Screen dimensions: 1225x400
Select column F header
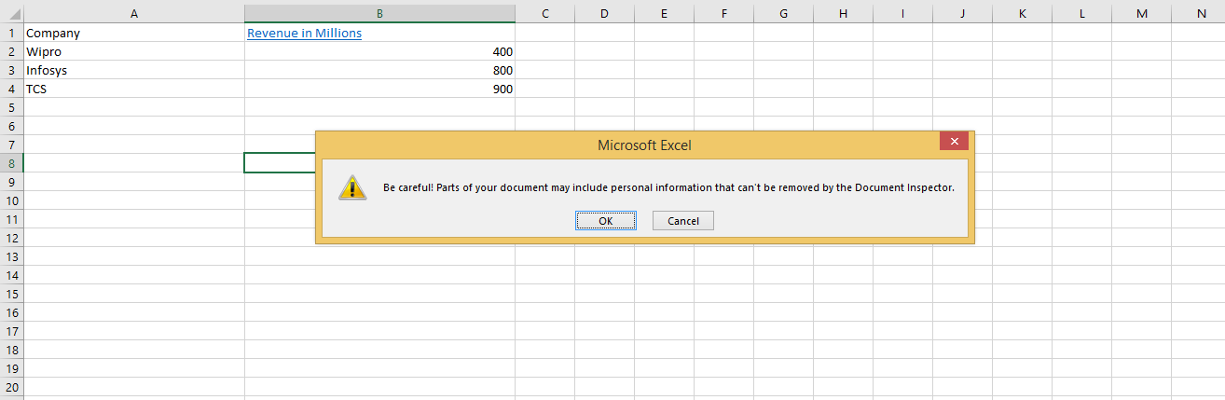coord(723,12)
